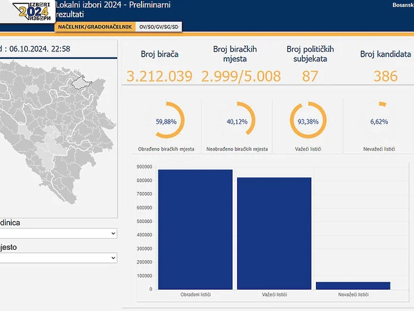Click the Broj kandidata value 386

click(x=385, y=76)
